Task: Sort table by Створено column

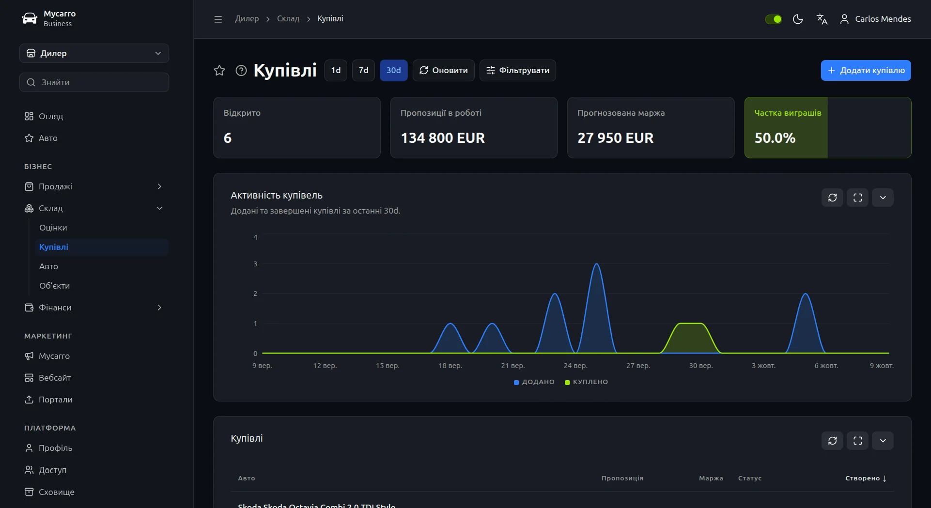Action: coord(866,478)
